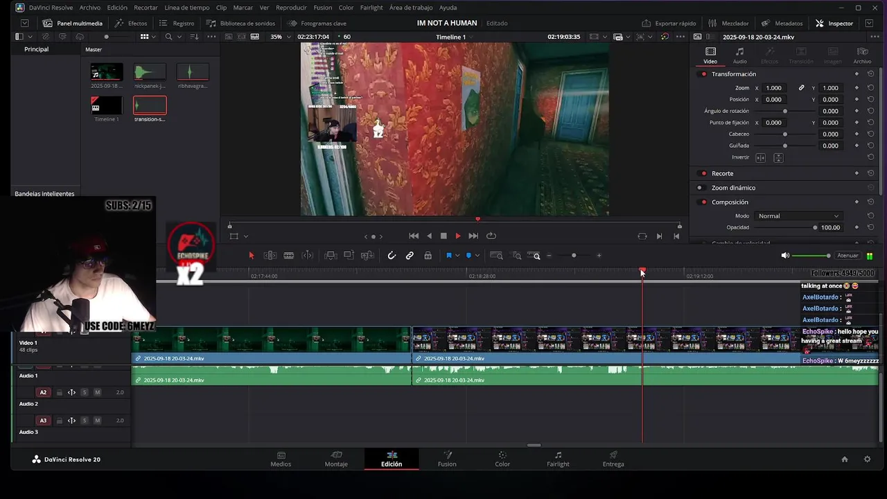
Task: Switch to the Audio inspector tab
Action: [739, 55]
